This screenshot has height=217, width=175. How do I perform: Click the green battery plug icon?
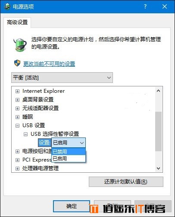point(20,45)
